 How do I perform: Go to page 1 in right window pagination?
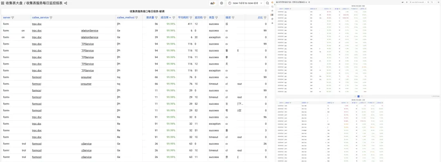pos(359,96)
